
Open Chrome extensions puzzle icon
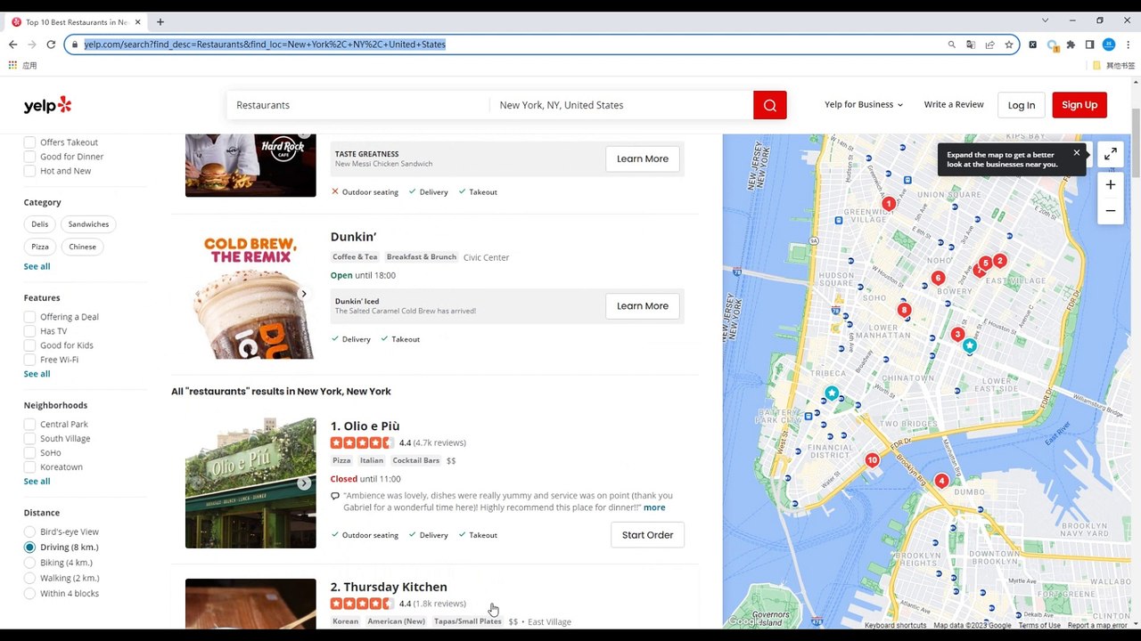(1071, 45)
